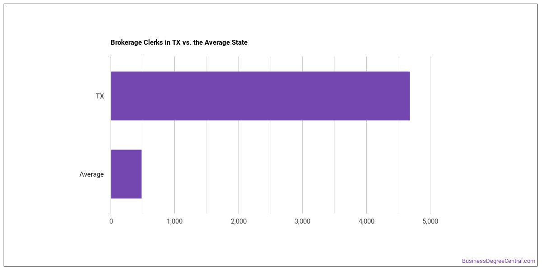Click the 3,000 axis tick label

tap(302, 221)
